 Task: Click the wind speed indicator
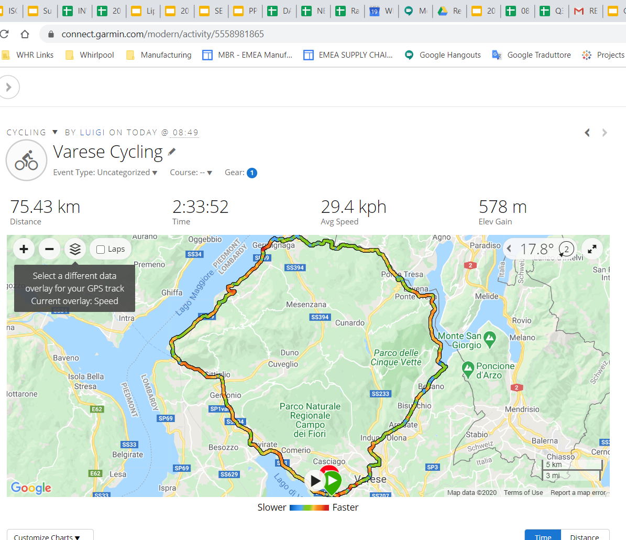566,249
